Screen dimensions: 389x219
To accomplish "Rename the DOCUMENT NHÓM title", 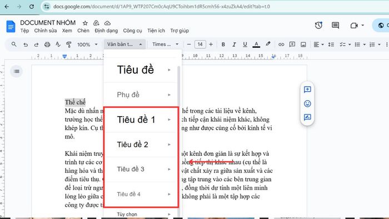I will click(48, 23).
